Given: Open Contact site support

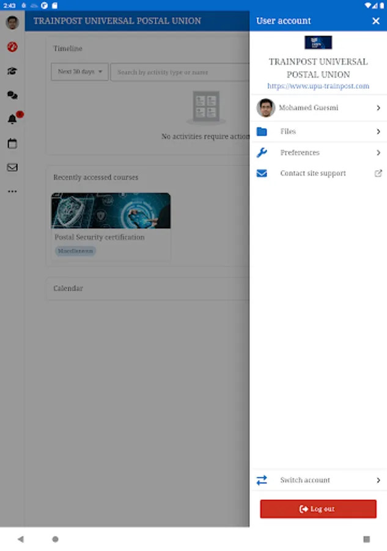Looking at the screenshot, I should coord(319,173).
